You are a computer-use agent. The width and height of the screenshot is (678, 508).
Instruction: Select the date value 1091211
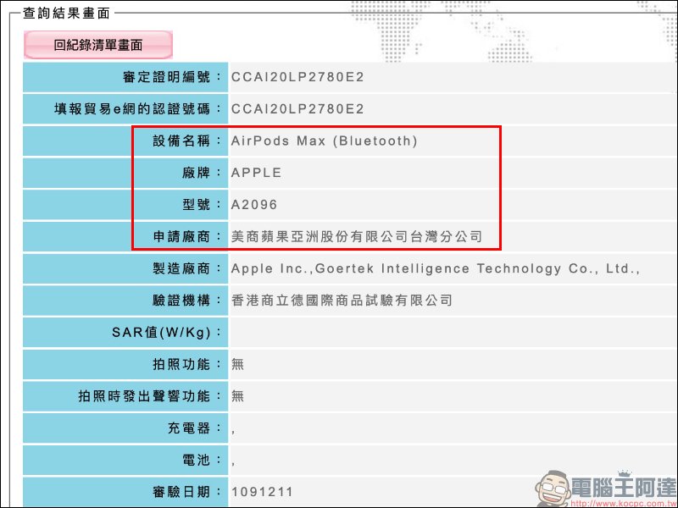coord(262,492)
